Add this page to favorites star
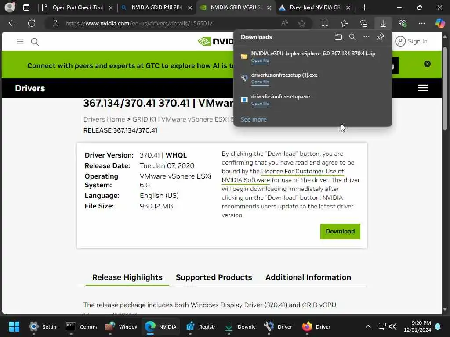450x337 pixels. pos(301,23)
